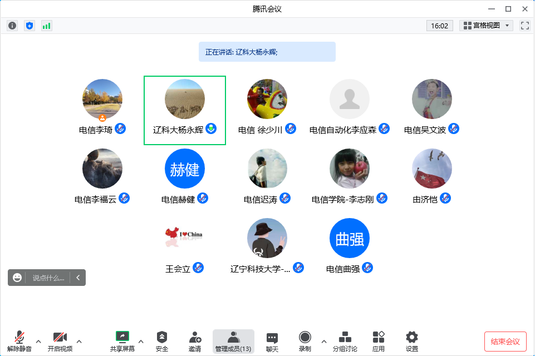Expand audio options arrow beside 解除静音
The height and width of the screenshot is (356, 535).
[x=38, y=341]
